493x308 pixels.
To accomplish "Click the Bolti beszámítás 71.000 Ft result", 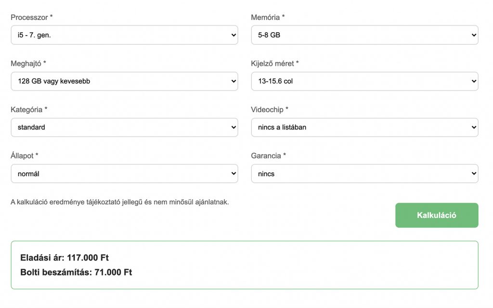I will click(76, 272).
